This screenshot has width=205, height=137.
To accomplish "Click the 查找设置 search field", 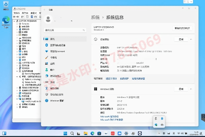I will pos(65,30).
